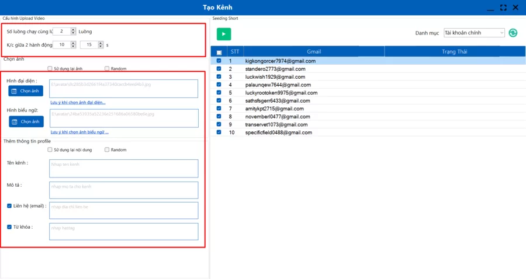
Task: Click Chọn ảnh button for Hình biểu ngữ
Action: point(26,121)
